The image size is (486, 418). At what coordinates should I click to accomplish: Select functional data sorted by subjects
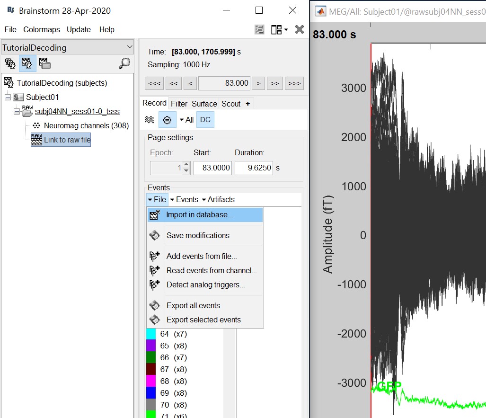(27, 63)
